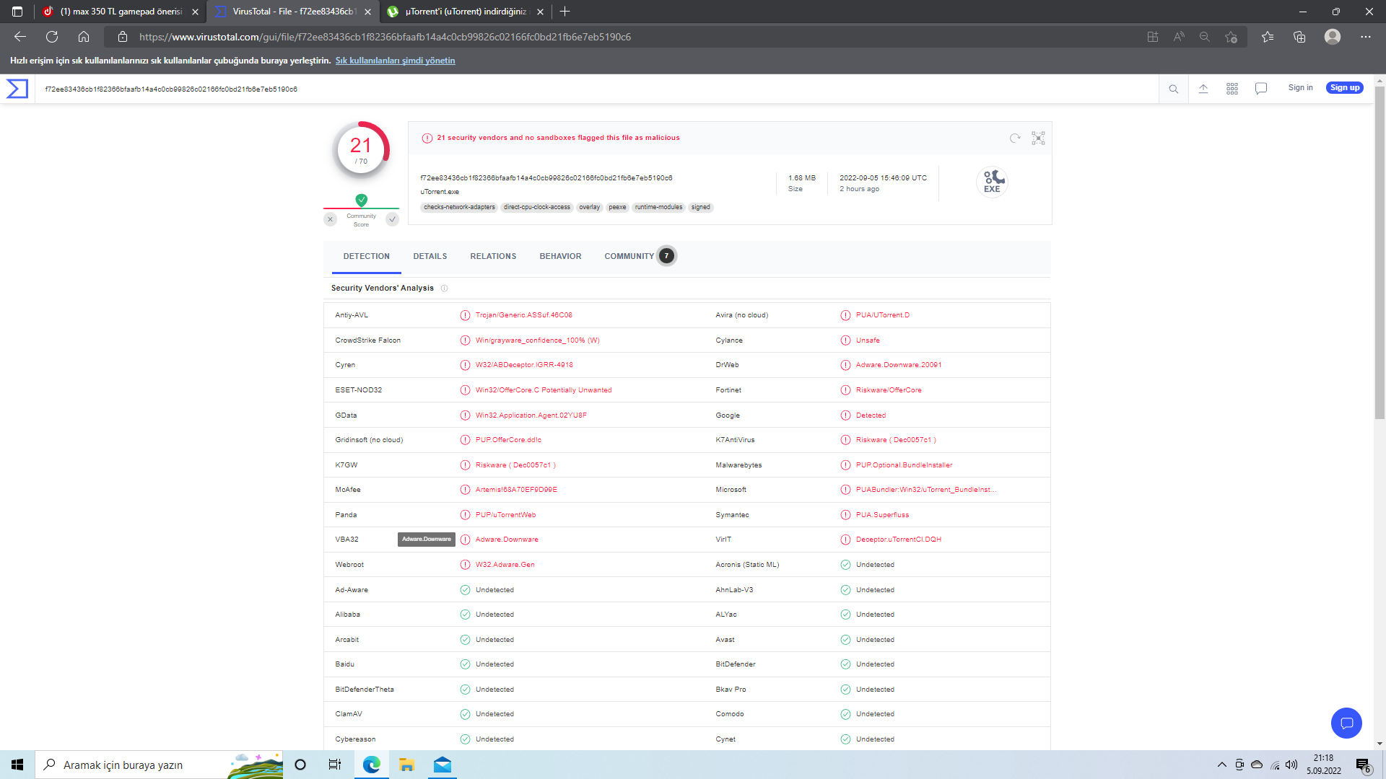1386x779 pixels.
Task: Switch to the COMMUNITY tab
Action: (x=629, y=256)
